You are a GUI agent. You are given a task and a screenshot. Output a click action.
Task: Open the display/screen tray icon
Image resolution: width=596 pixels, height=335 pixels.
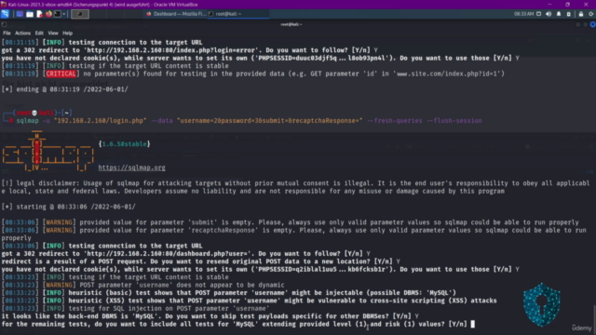538,14
